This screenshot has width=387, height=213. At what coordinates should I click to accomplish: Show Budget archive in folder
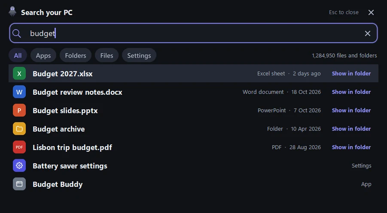(x=351, y=129)
